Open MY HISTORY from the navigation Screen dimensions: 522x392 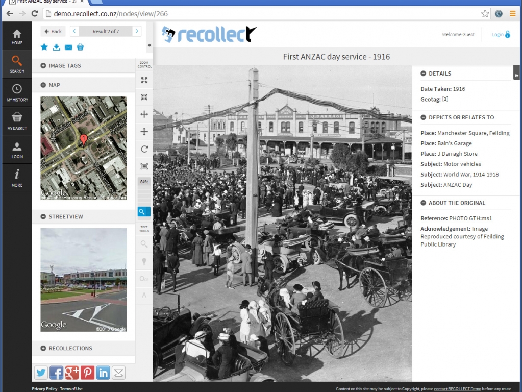[17, 92]
